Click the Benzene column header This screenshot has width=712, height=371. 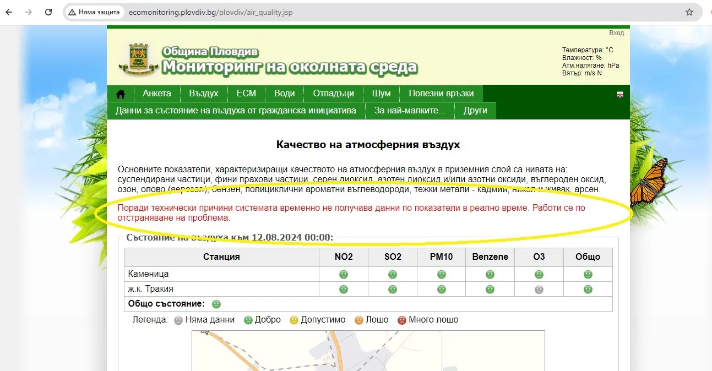(x=490, y=257)
